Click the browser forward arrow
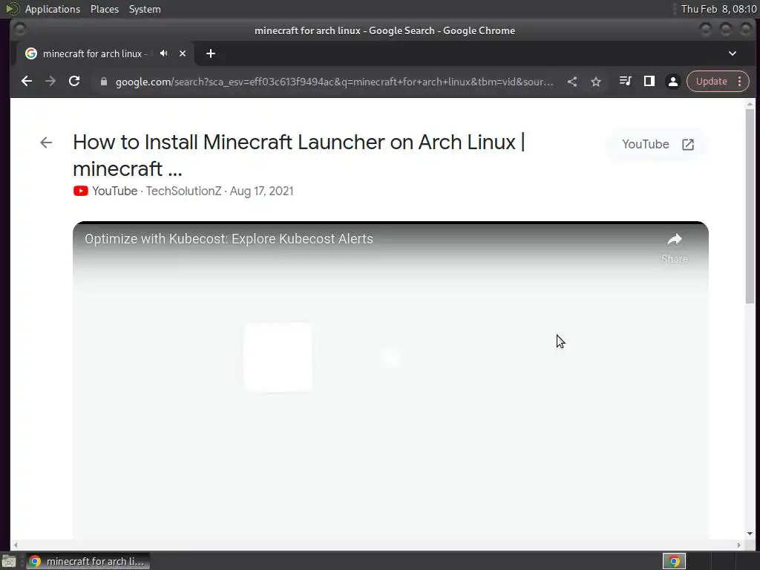Image resolution: width=760 pixels, height=570 pixels. pos(50,82)
